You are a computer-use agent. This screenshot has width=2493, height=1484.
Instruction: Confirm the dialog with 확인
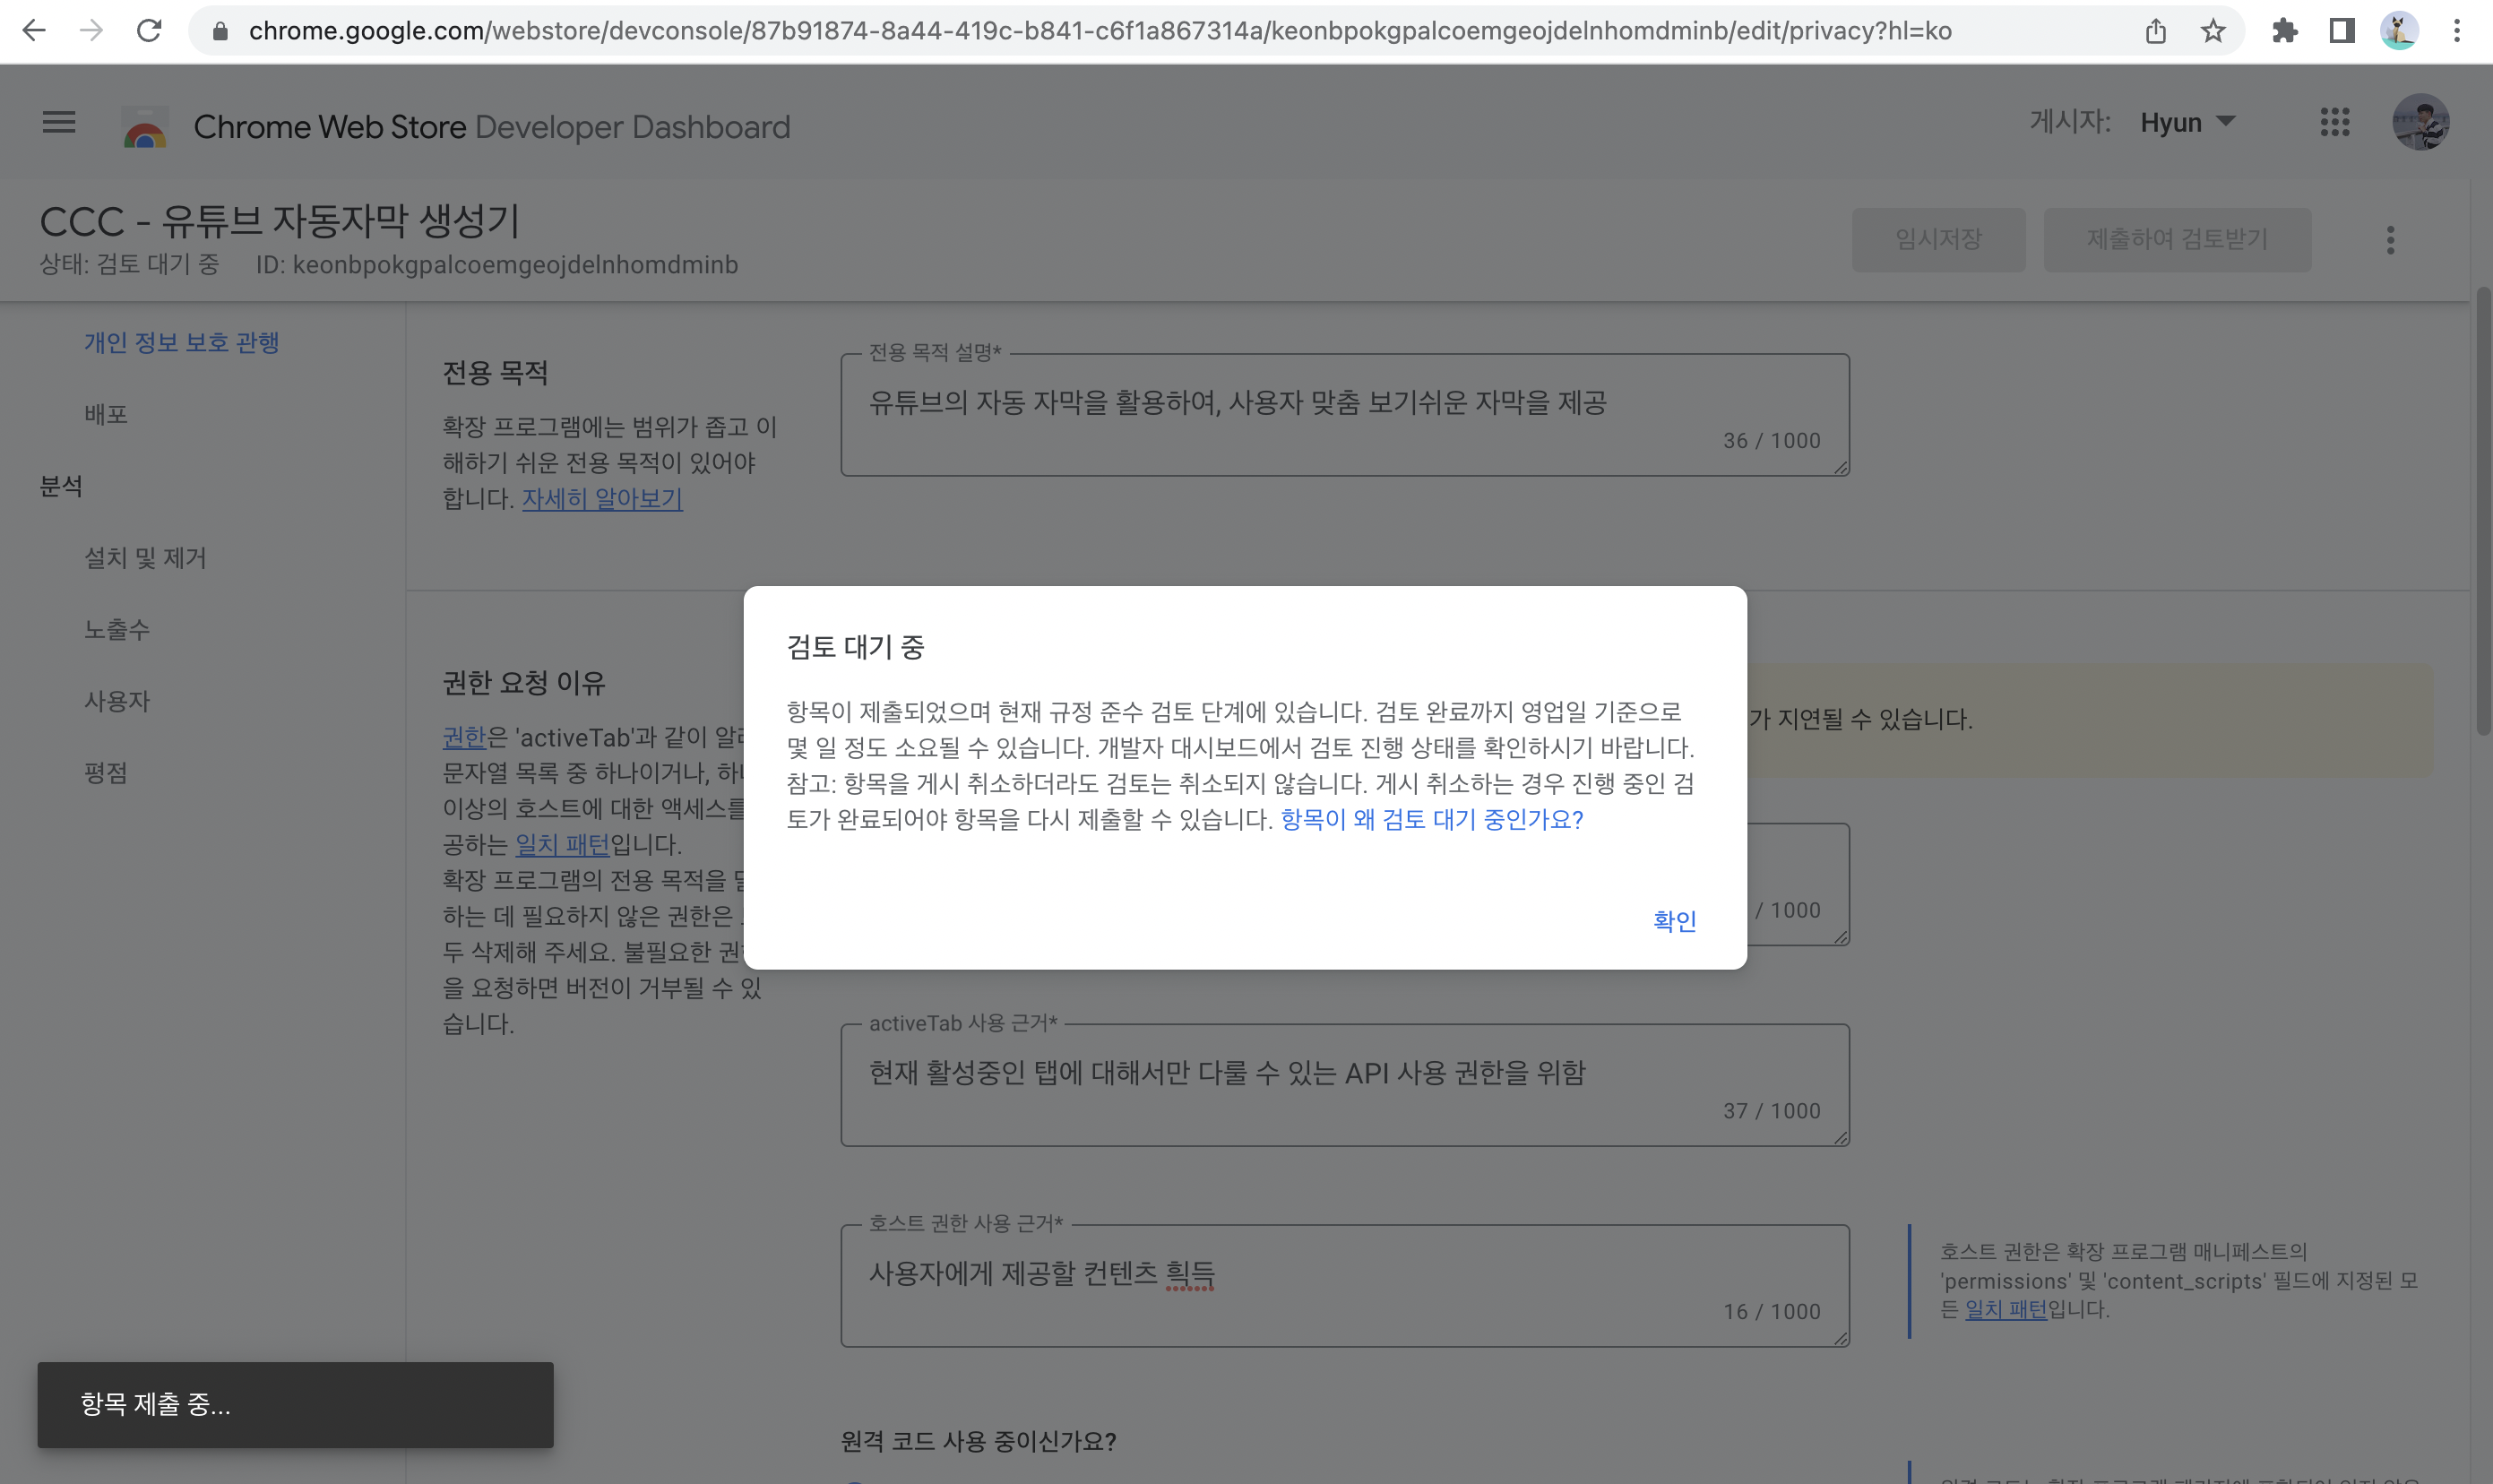point(1674,920)
